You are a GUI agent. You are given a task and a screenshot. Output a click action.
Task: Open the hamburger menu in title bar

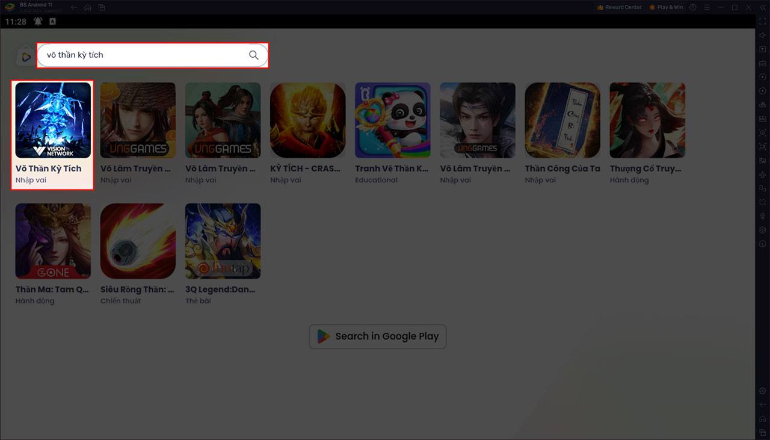[x=706, y=7]
